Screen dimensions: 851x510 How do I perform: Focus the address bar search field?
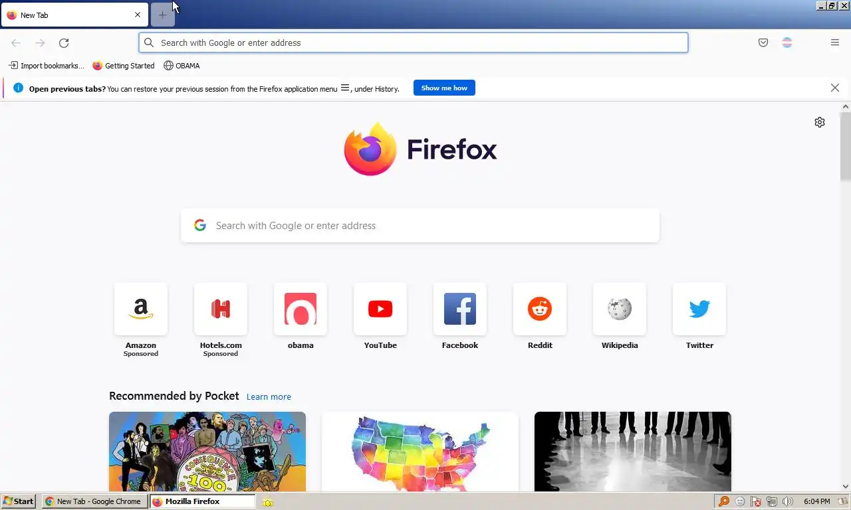click(x=414, y=42)
